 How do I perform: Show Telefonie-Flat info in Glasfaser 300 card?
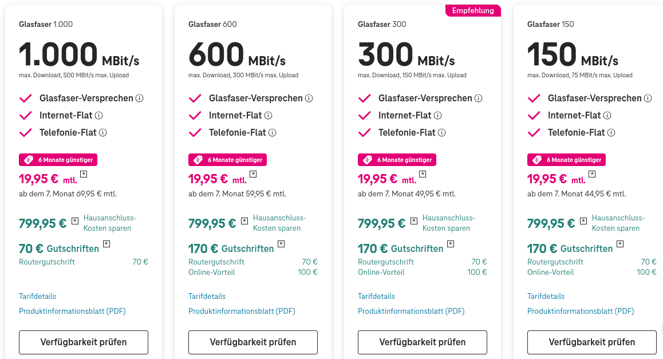pyautogui.click(x=442, y=133)
